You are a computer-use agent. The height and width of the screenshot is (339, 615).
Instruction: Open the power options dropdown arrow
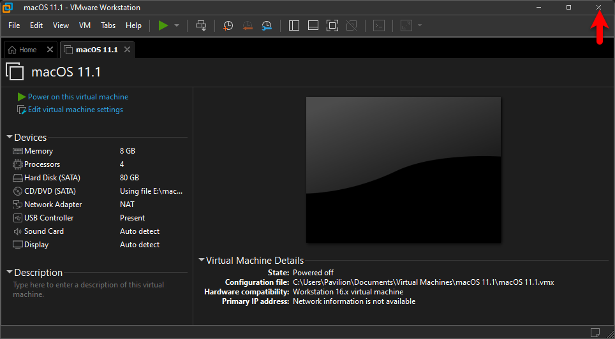177,25
